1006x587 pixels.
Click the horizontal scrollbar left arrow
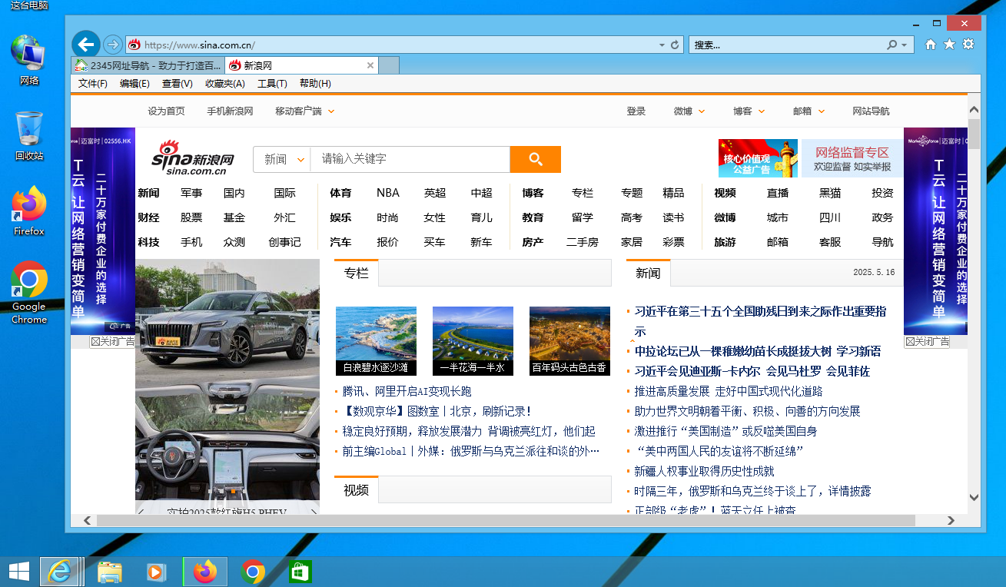pos(87,520)
